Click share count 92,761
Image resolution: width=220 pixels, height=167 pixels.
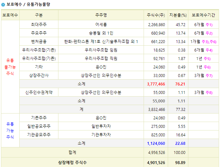[x=159, y=59]
